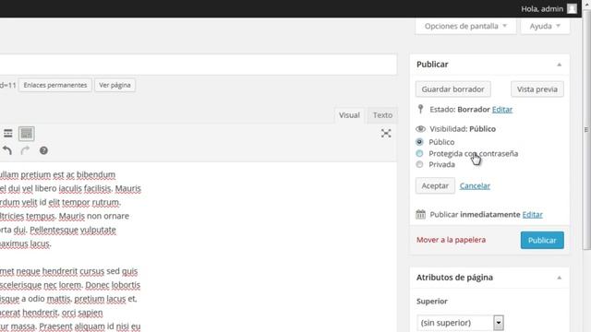Click the Superior label in attributes
Image resolution: width=591 pixels, height=332 pixels.
point(432,302)
